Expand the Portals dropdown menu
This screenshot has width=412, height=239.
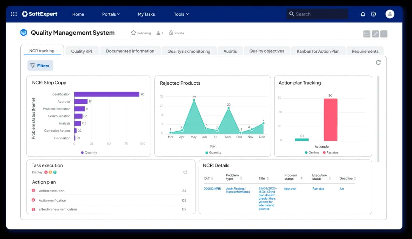coord(111,14)
